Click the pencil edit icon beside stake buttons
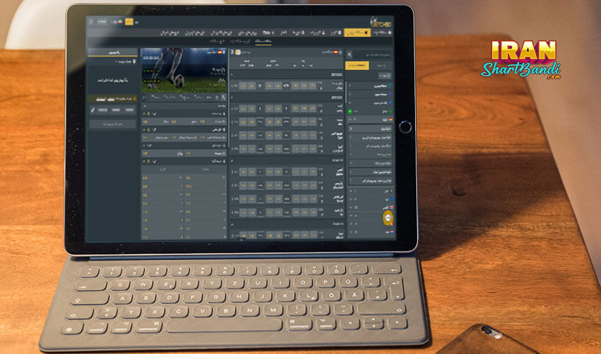This screenshot has width=601, height=354. click(x=93, y=110)
